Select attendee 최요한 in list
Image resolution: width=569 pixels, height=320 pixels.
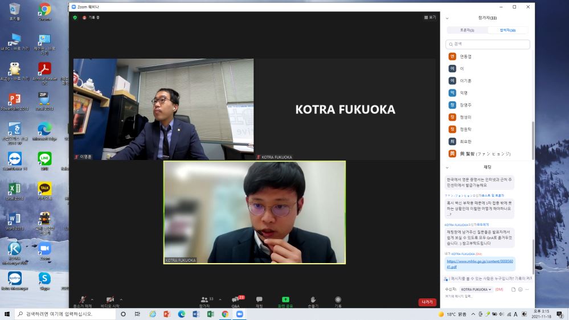tap(488, 142)
